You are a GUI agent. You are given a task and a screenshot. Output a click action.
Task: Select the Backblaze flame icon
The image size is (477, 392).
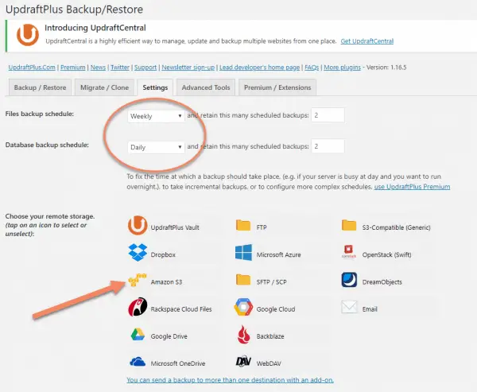[x=244, y=335]
